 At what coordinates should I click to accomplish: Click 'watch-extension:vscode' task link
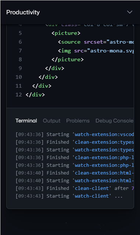(104, 134)
